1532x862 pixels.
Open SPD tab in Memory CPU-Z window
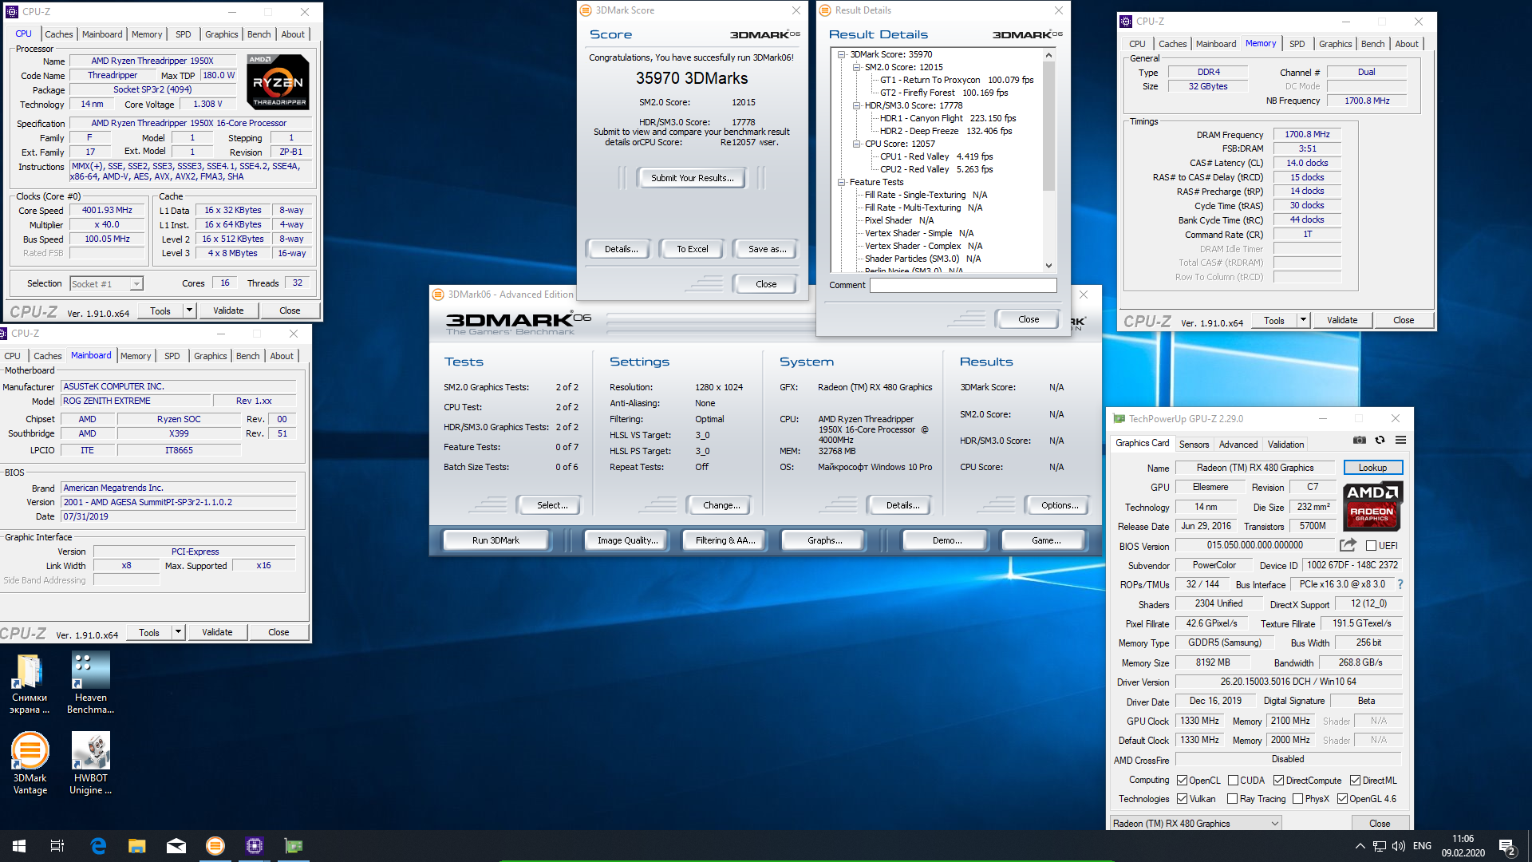1297,44
